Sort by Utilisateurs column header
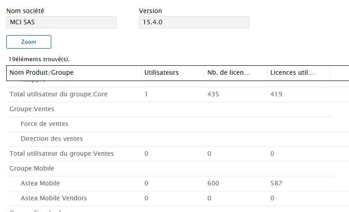The image size is (349, 212). click(173, 72)
